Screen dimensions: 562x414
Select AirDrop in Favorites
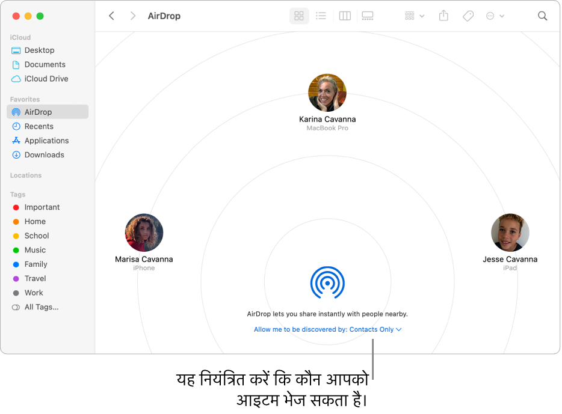(48, 112)
